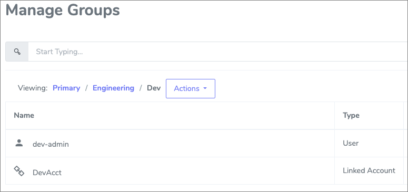
Task: Navigate to the Engineering breadcrumb
Action: click(x=113, y=88)
